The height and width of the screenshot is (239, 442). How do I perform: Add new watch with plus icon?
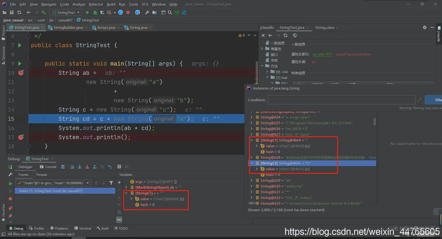pos(119,183)
